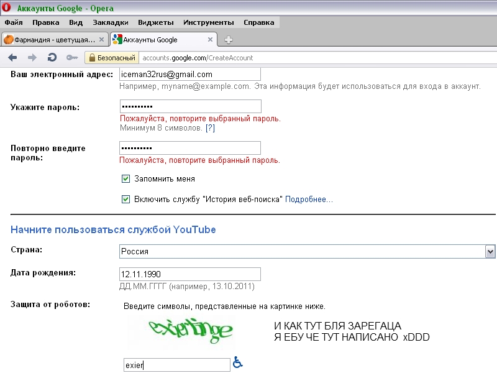Click the Укажите пароль password field
497x373 pixels.
coord(191,106)
